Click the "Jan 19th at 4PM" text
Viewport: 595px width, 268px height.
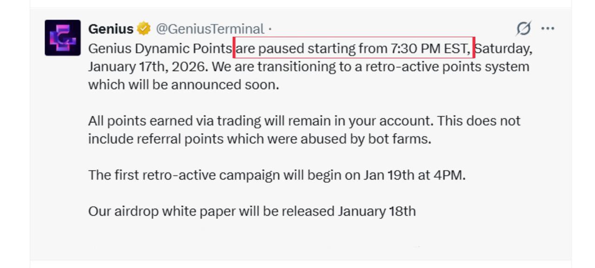pyautogui.click(x=414, y=175)
